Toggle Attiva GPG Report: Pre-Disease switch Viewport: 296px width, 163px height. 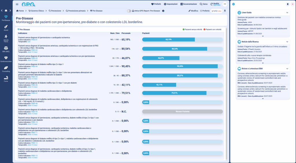pos(129,11)
